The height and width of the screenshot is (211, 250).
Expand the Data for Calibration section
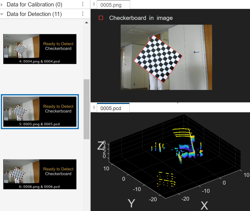point(2,4)
